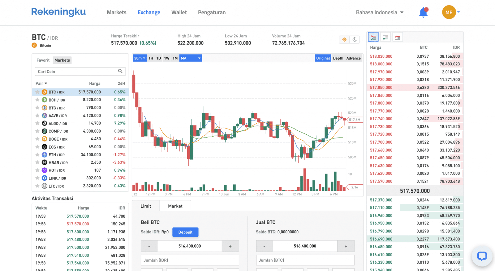
Task: Select the HOT coin icon
Action: 44,170
